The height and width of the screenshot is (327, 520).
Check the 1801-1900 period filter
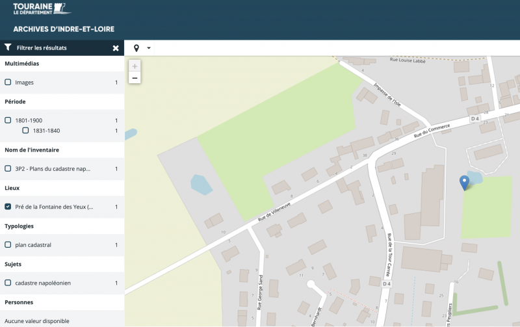click(x=8, y=120)
